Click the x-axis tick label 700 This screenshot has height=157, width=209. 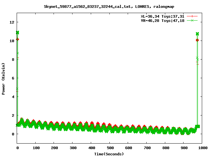pyautogui.click(x=147, y=148)
